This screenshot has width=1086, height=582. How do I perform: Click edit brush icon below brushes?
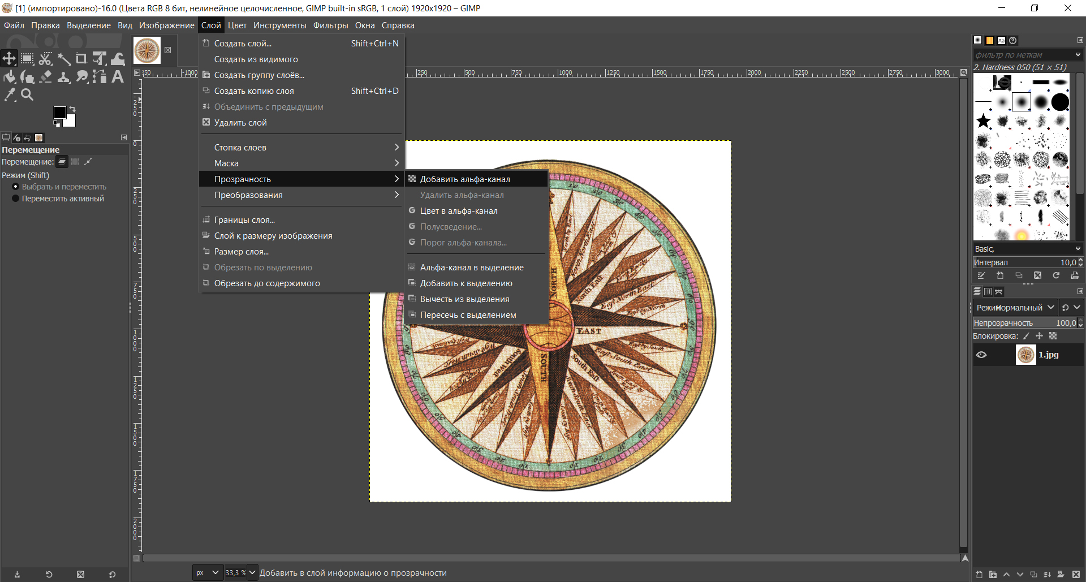[x=981, y=275]
